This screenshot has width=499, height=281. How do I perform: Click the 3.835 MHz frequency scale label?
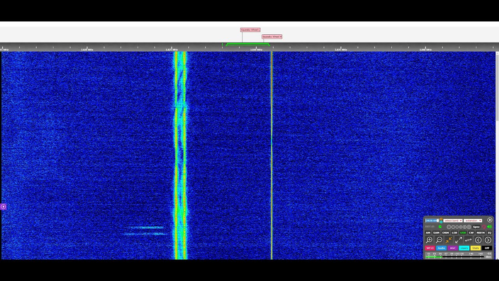click(341, 50)
